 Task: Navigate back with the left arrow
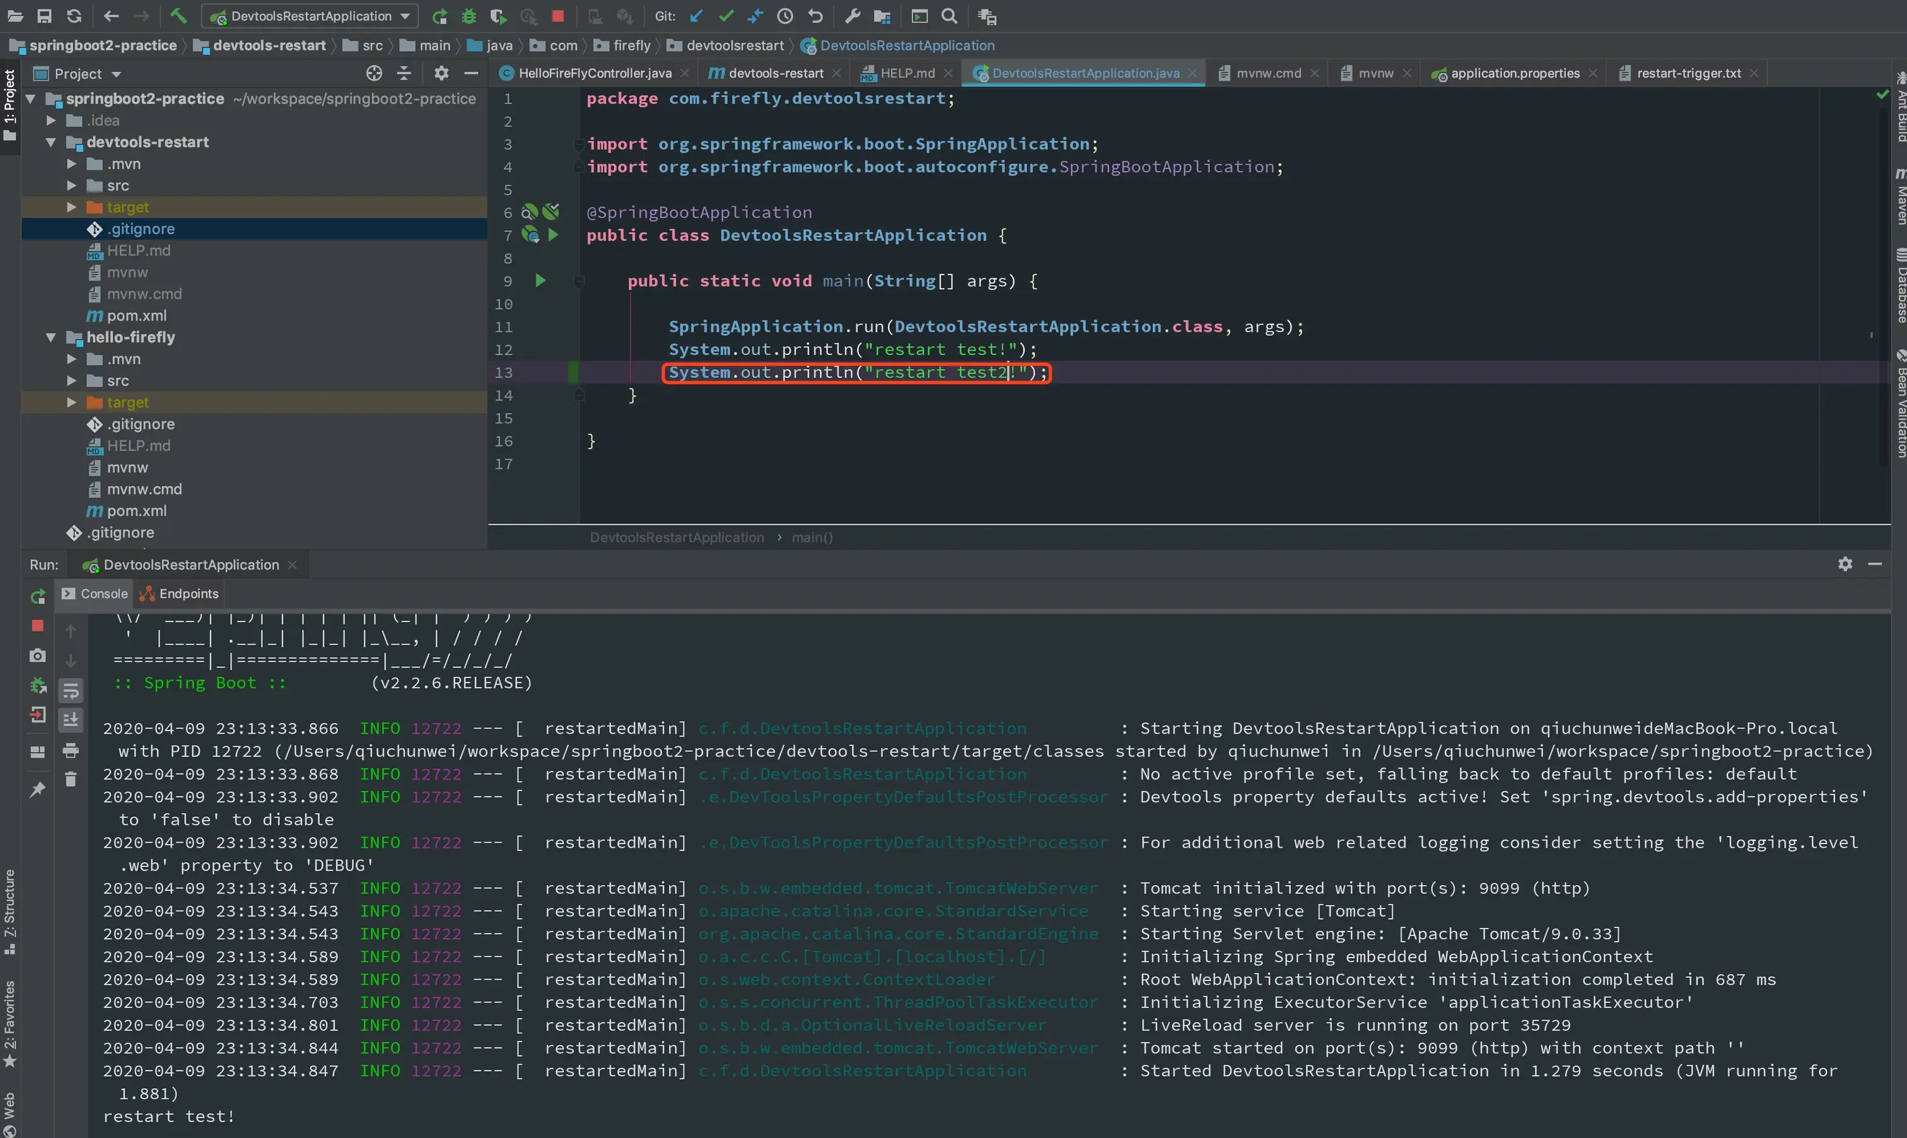(111, 16)
